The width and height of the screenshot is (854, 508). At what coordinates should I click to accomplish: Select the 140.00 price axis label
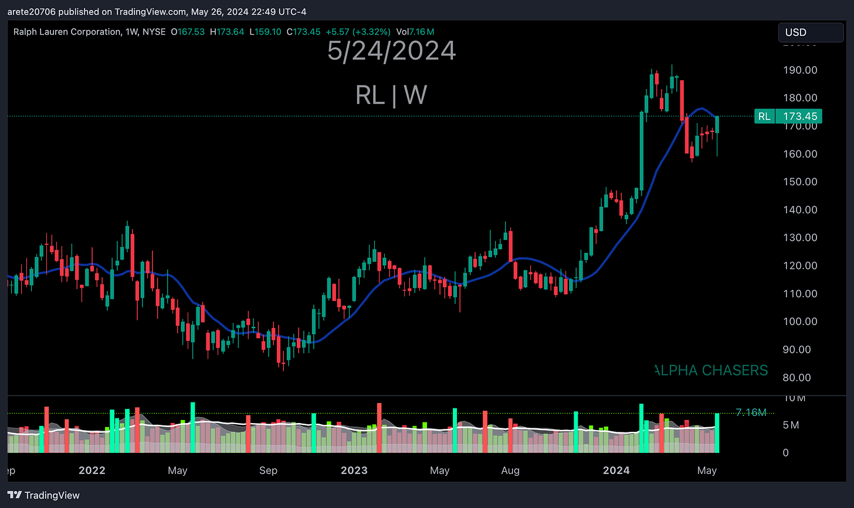[x=801, y=210]
